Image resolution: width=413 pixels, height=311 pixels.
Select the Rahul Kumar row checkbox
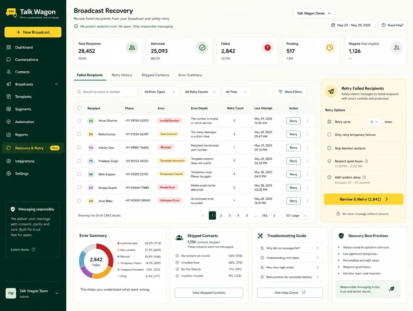coord(79,134)
